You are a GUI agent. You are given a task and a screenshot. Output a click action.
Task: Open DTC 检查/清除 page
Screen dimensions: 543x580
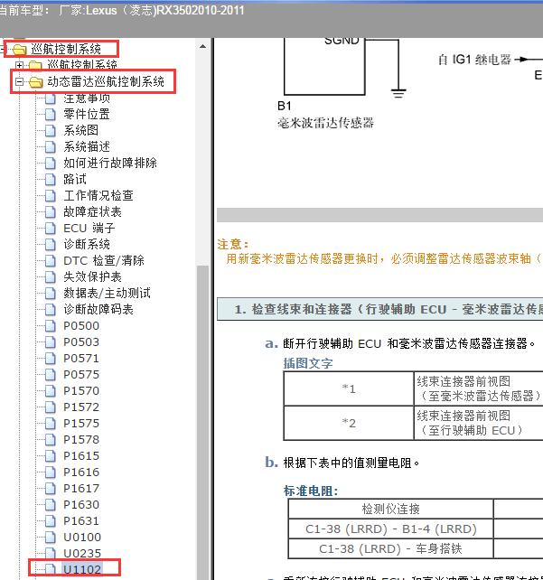tap(104, 260)
